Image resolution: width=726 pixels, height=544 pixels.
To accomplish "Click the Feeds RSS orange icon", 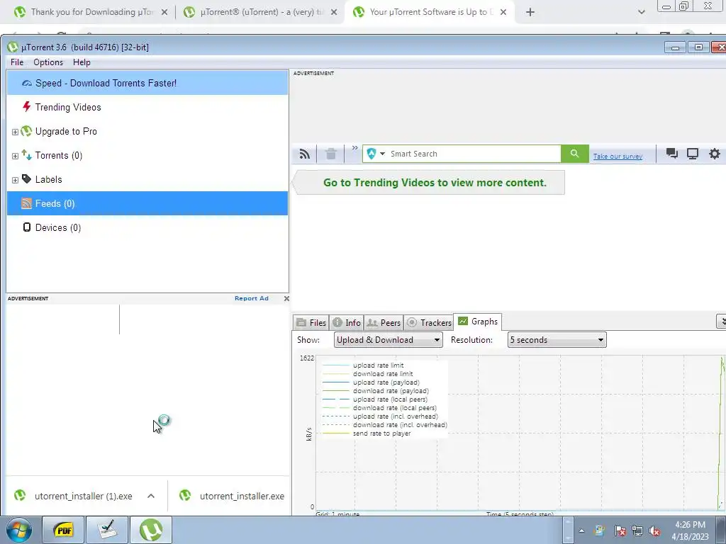I will click(x=27, y=203).
